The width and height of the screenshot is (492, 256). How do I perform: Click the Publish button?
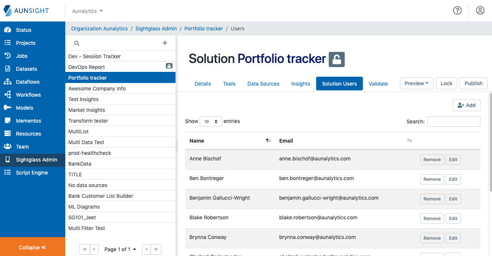tap(473, 83)
